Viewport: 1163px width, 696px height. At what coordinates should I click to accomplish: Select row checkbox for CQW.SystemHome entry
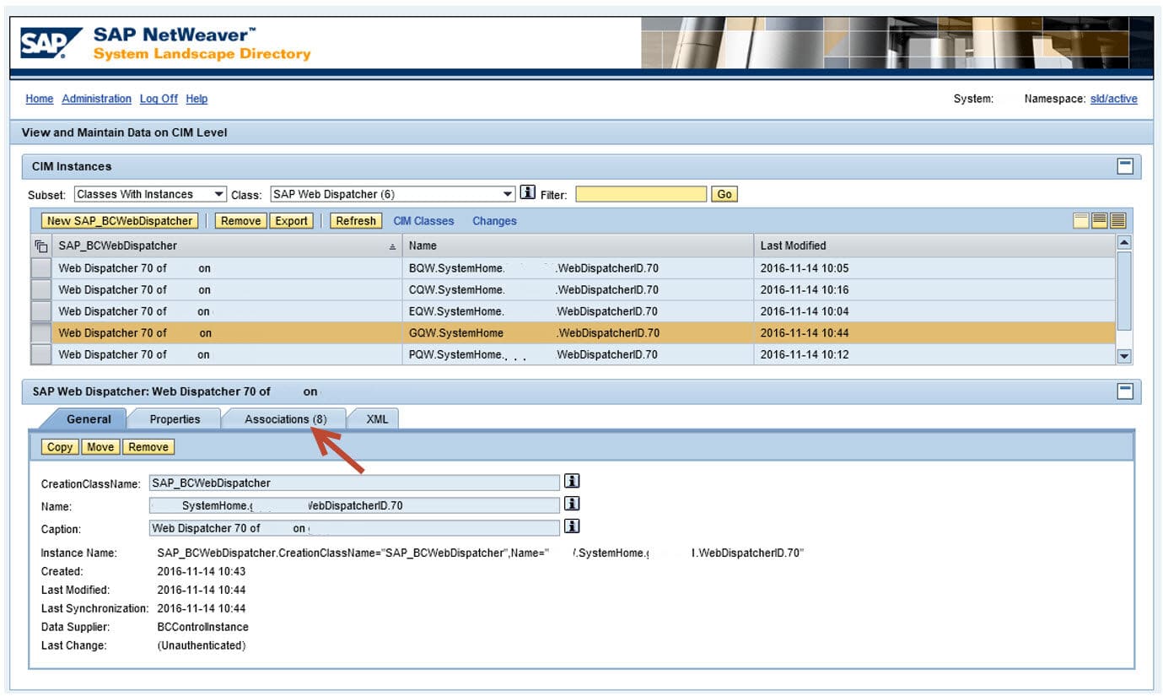40,290
